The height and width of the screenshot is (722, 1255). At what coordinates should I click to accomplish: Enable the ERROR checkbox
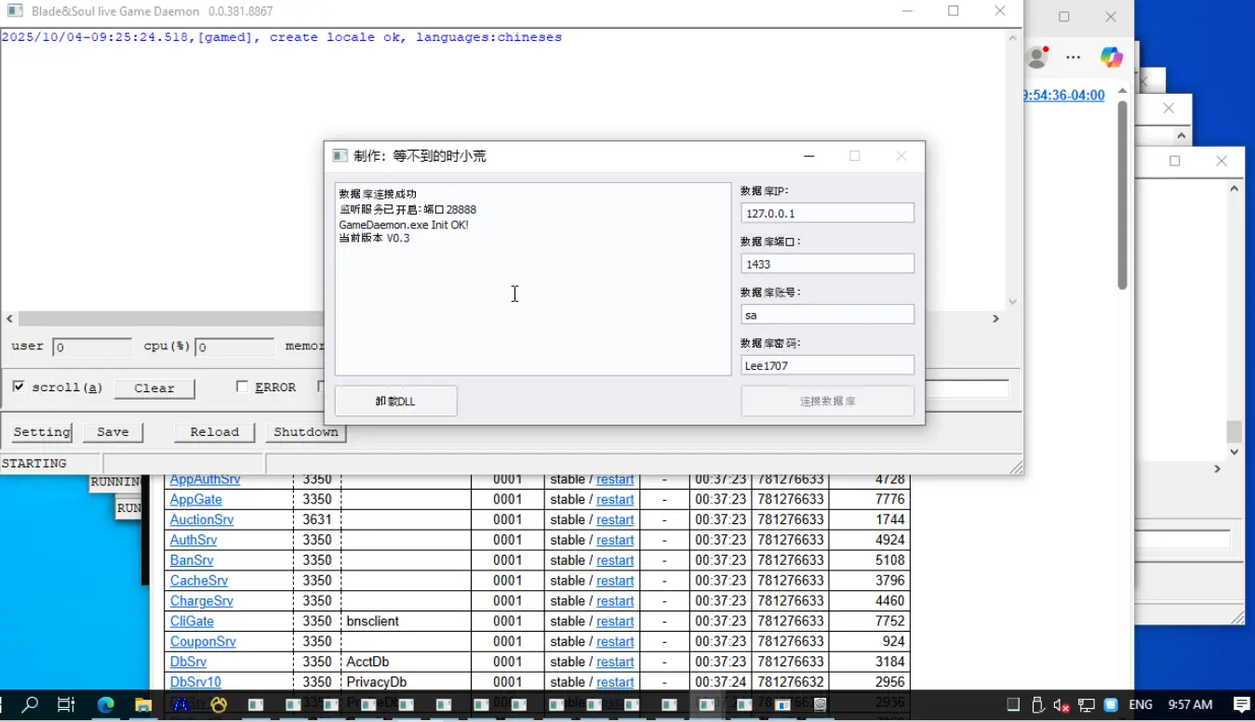click(x=242, y=387)
